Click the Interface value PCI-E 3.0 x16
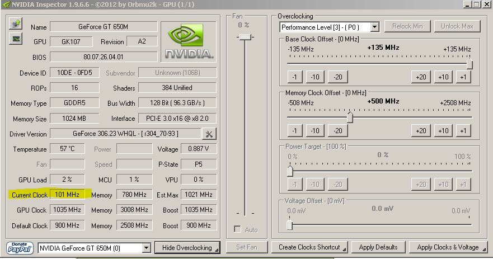The width and height of the screenshot is (493, 259). (177, 119)
